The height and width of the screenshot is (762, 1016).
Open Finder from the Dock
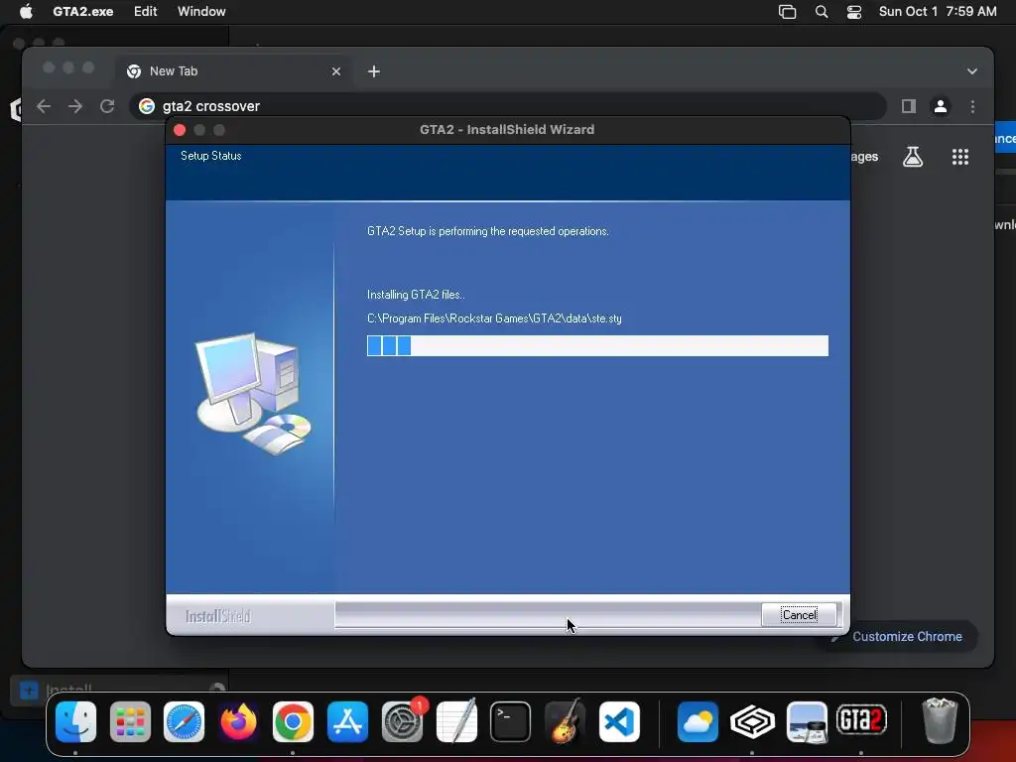(x=75, y=721)
